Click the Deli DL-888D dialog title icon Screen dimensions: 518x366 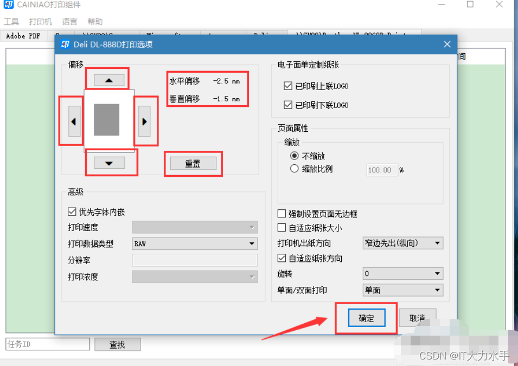click(x=66, y=44)
